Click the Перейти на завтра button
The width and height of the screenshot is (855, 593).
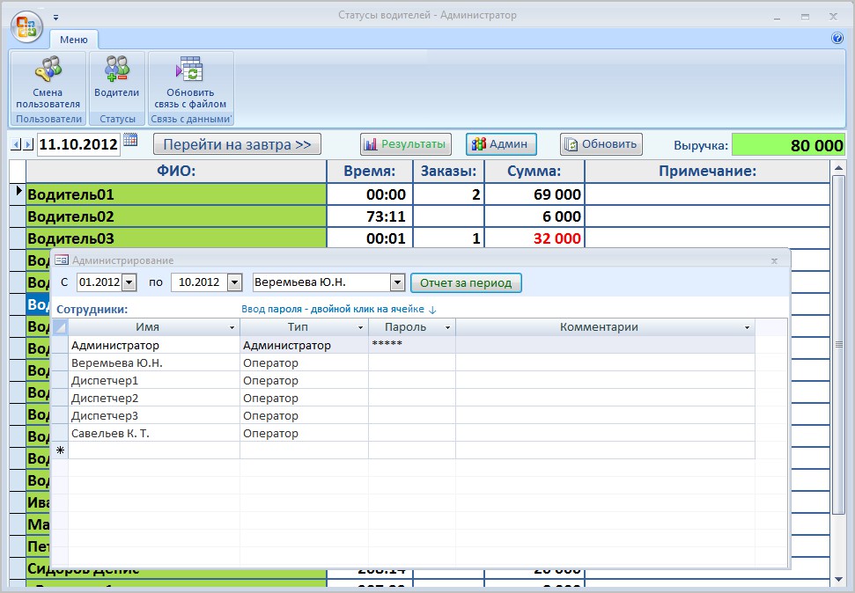(x=237, y=144)
